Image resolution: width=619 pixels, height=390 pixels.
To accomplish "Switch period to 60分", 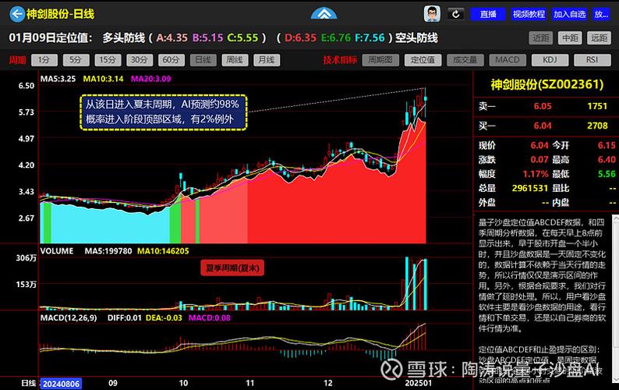I will [x=172, y=60].
